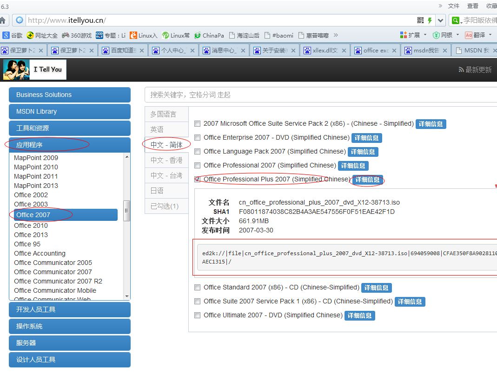Open the 已勾选(1) tab

(x=167, y=206)
